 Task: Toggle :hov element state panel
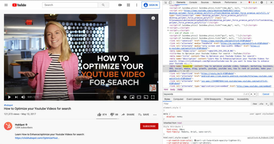[255, 104]
